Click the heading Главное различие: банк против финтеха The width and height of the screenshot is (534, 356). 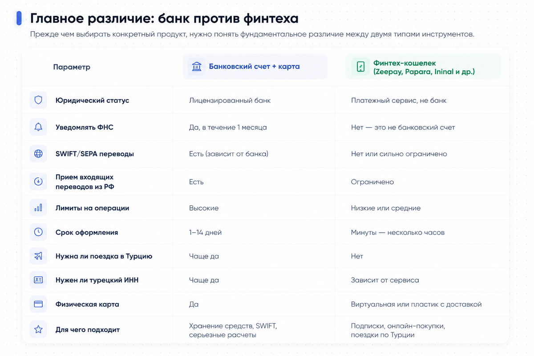(164, 19)
